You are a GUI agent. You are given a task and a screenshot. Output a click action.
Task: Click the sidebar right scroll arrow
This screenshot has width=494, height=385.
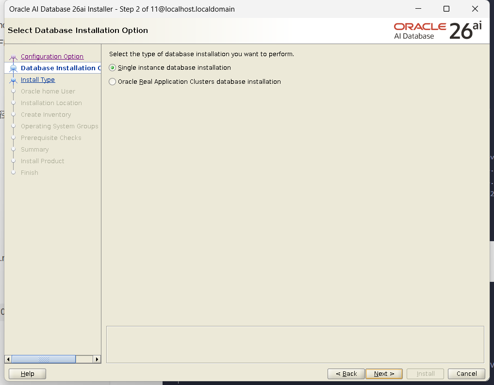point(97,359)
